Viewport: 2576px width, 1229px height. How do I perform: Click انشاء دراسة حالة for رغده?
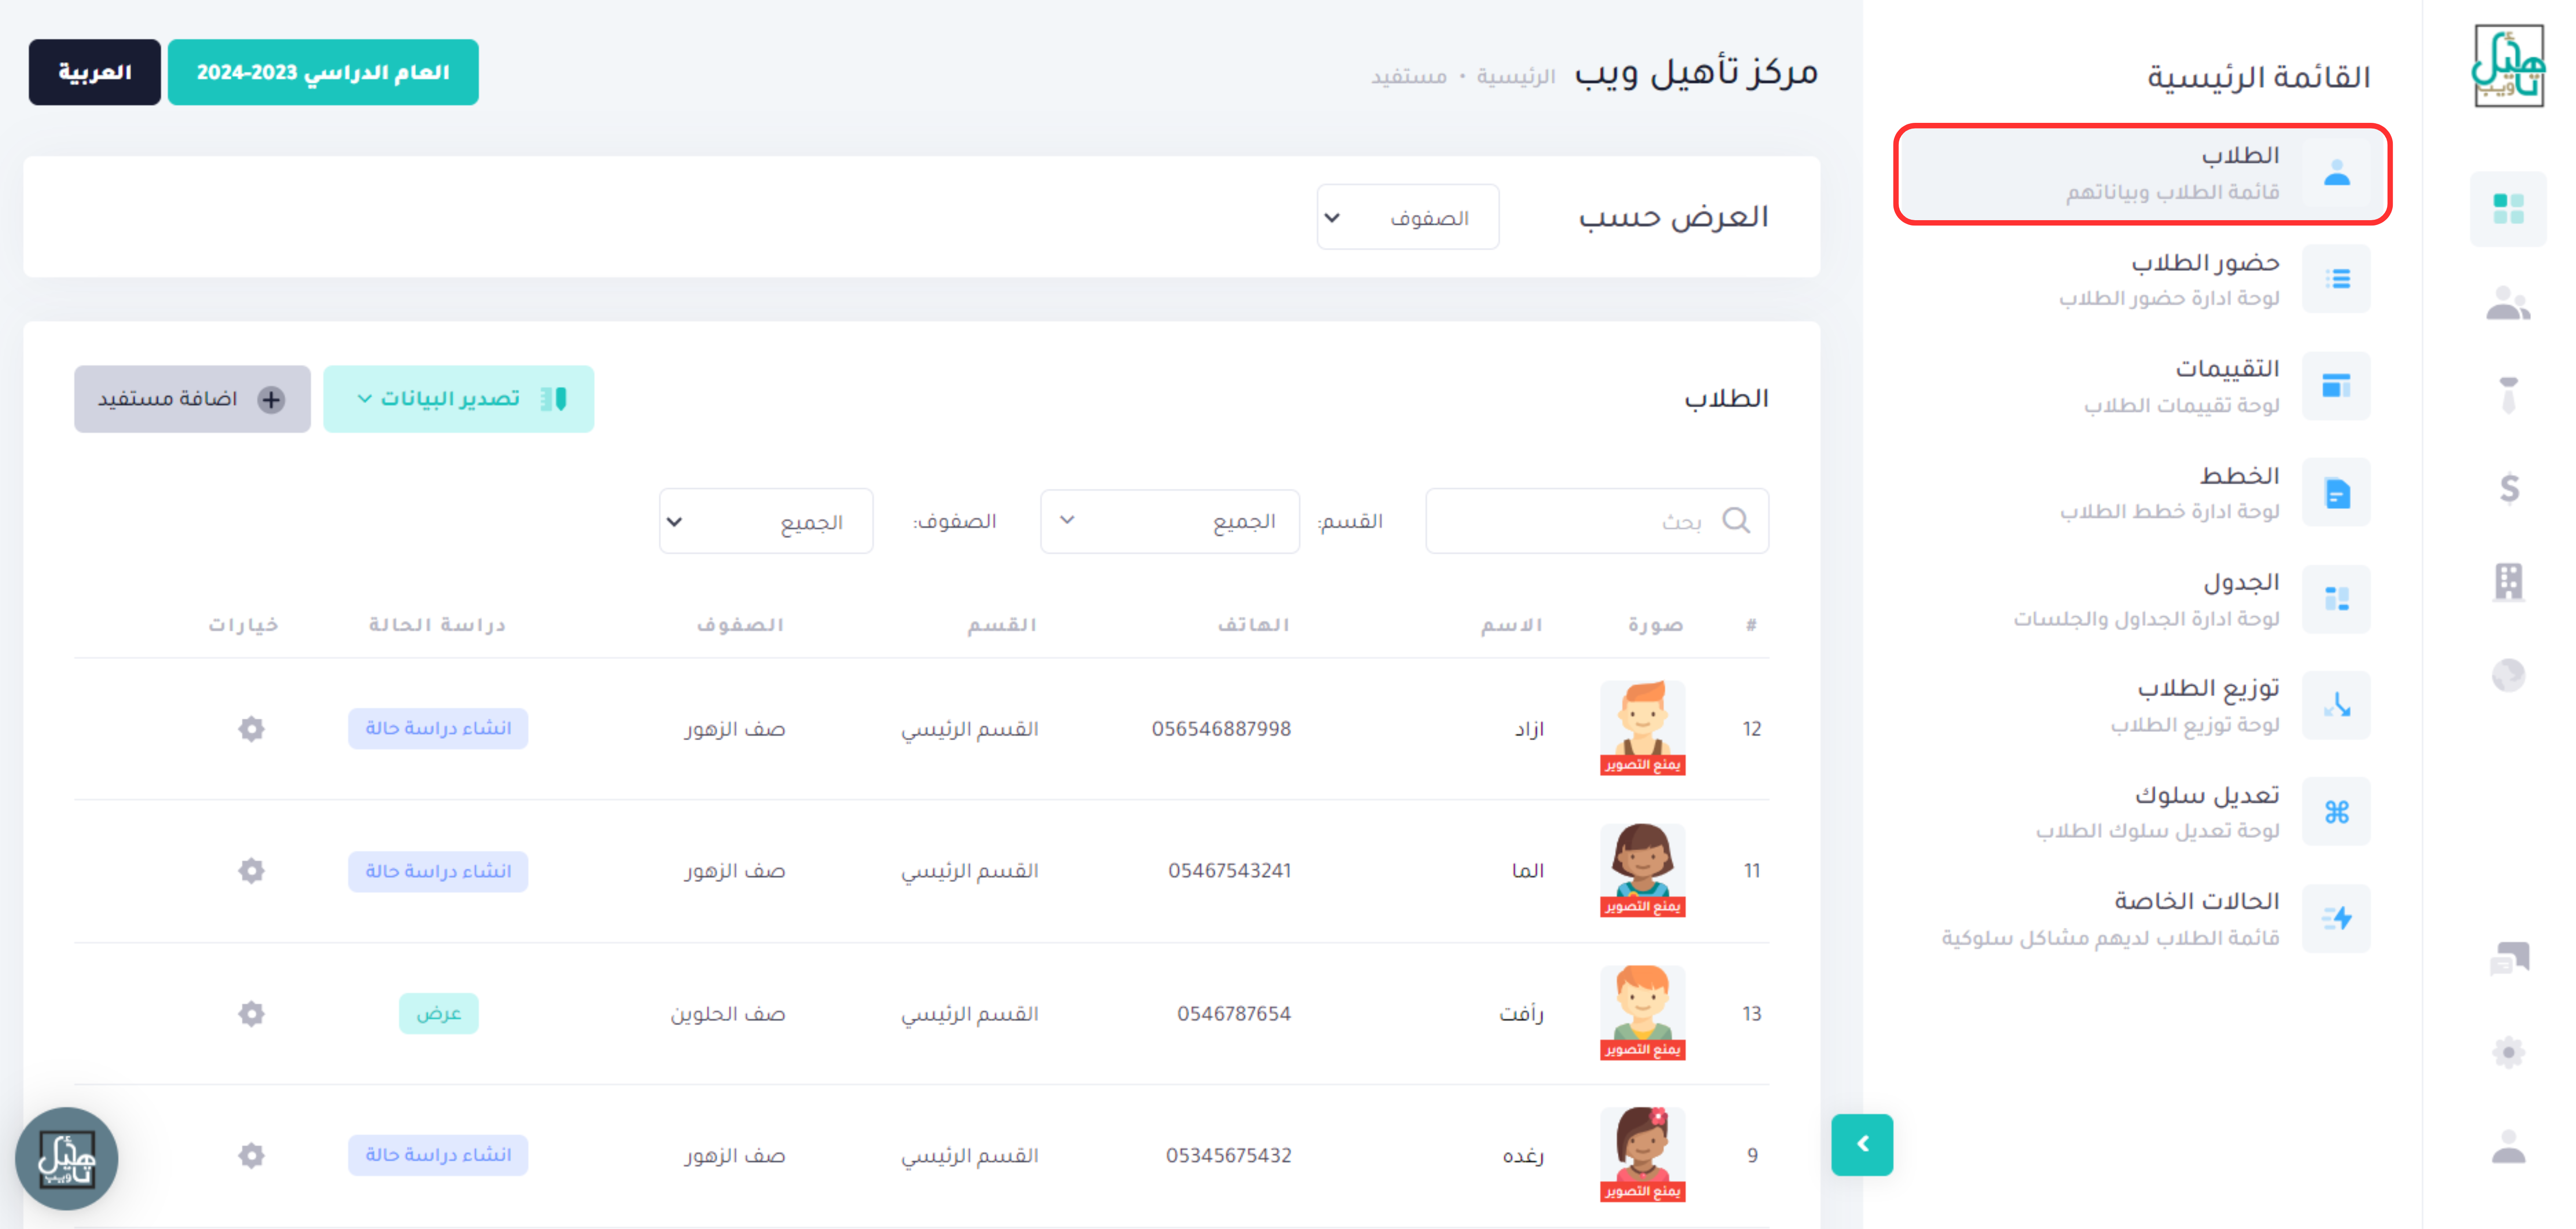point(438,1155)
